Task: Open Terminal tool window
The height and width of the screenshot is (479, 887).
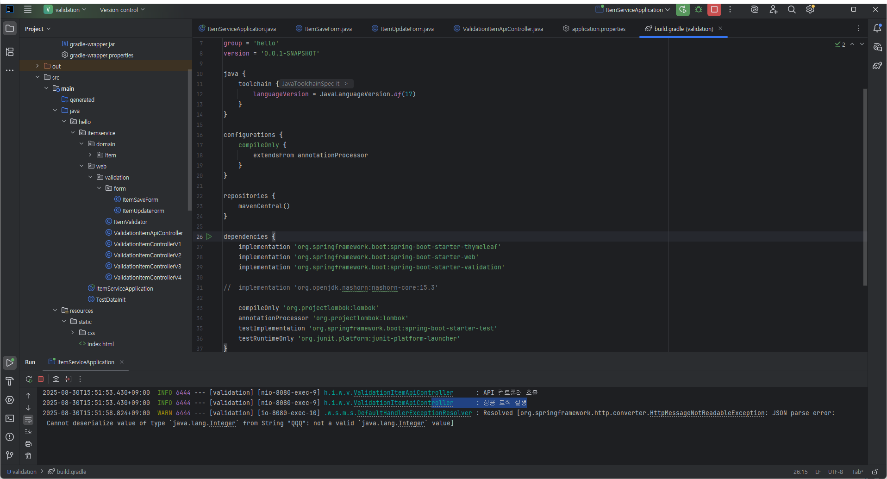Action: click(x=10, y=418)
